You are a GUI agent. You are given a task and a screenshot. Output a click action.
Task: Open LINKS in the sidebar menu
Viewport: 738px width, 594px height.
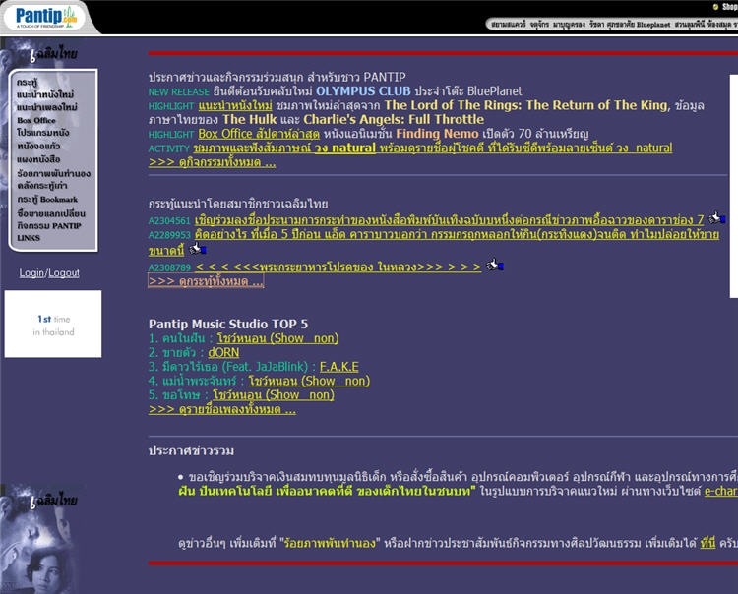29,238
